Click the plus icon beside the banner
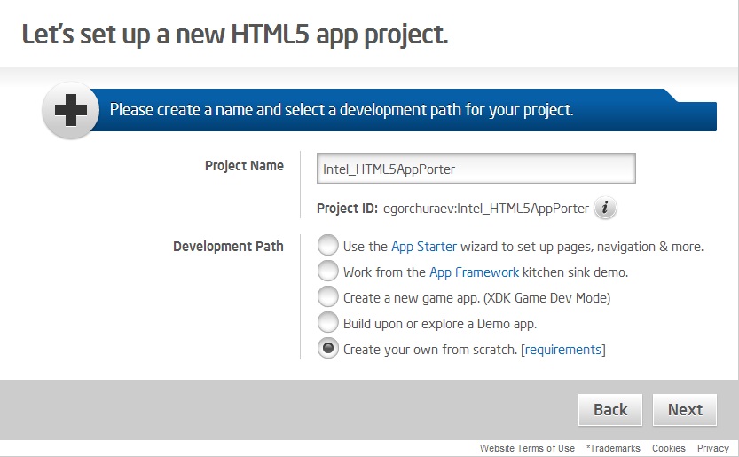The height and width of the screenshot is (457, 739). [x=71, y=110]
